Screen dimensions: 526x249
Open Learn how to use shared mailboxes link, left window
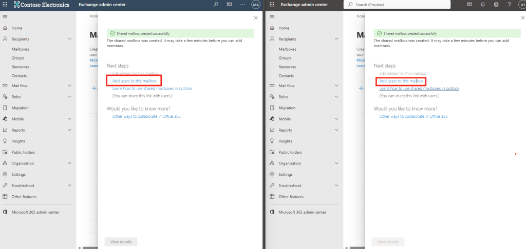(152, 88)
